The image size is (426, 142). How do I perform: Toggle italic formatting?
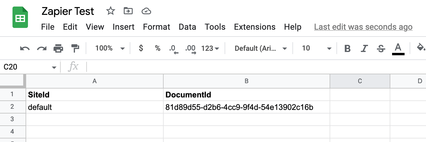coord(364,48)
